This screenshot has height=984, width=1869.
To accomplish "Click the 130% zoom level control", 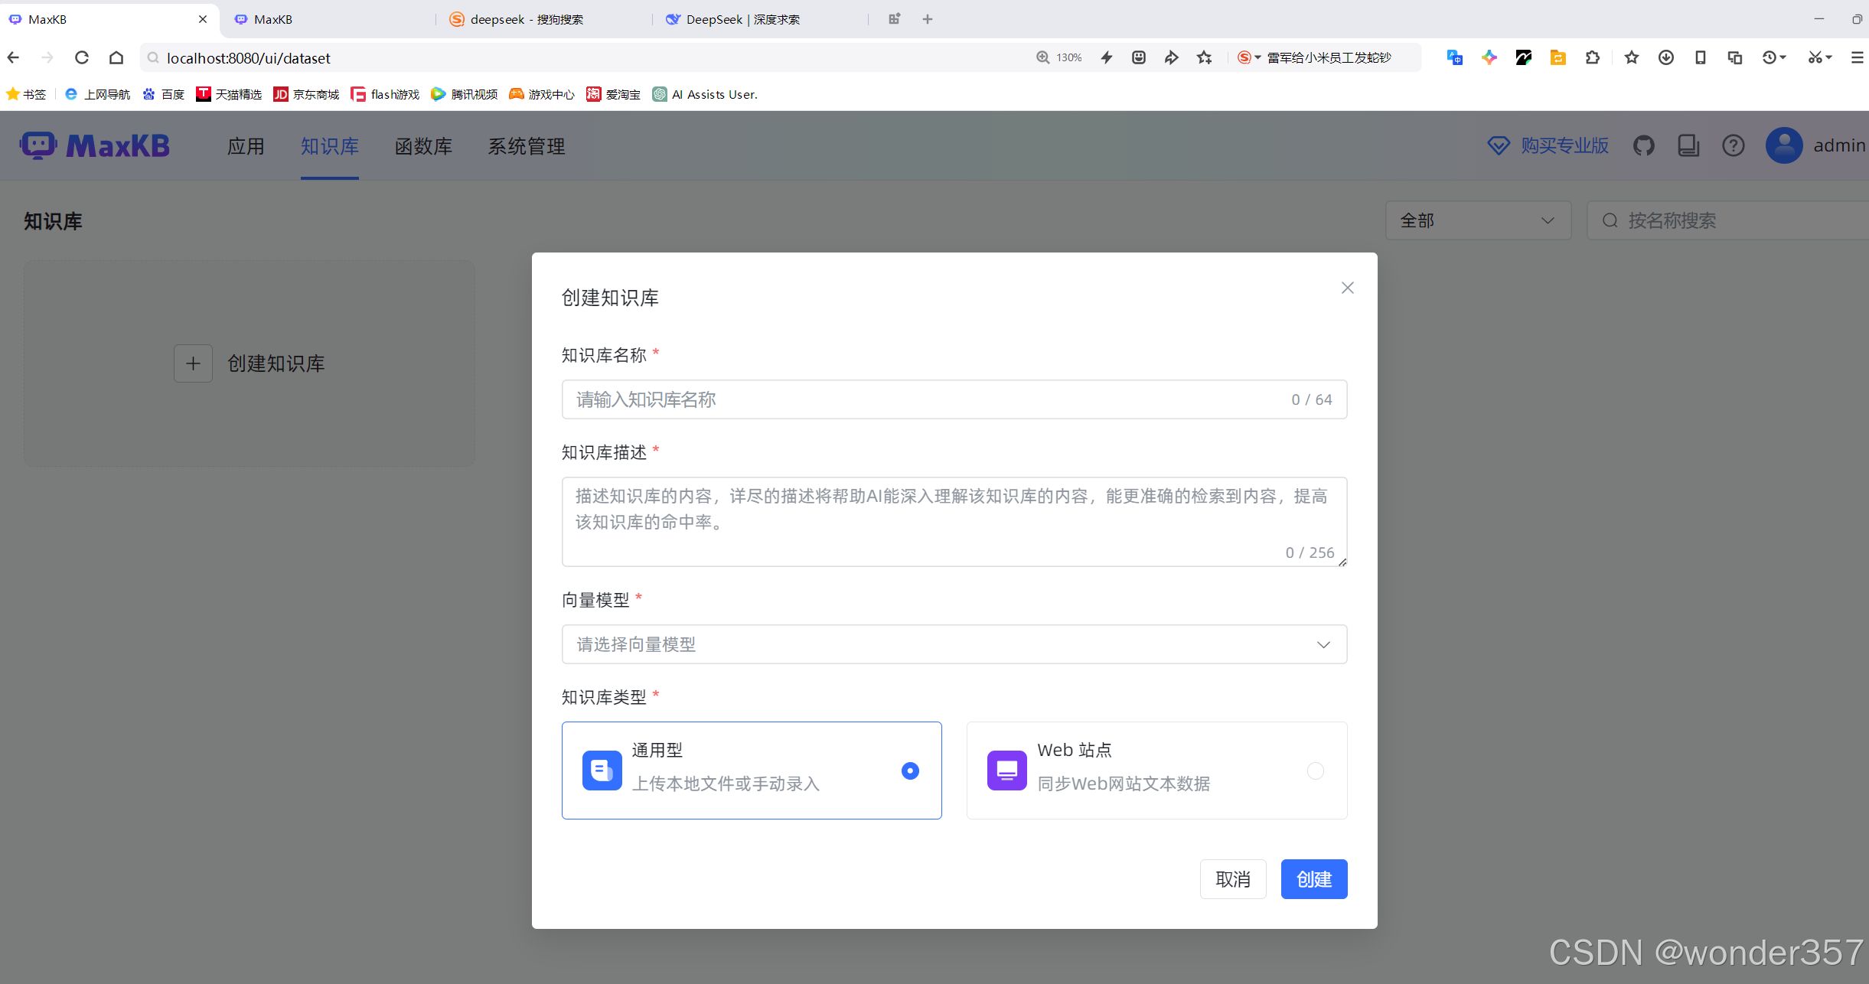I will [1058, 57].
